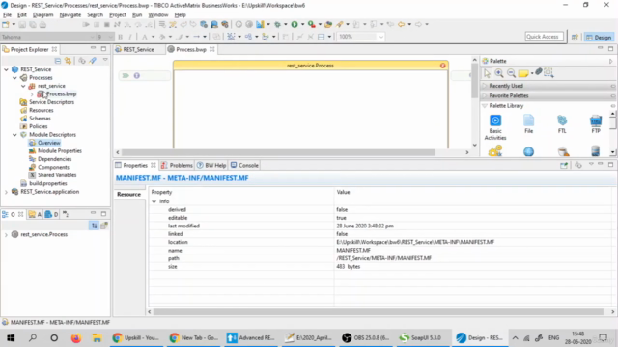This screenshot has height=347, width=618.
Task: Click the palette zoom in tool
Action: [499, 73]
